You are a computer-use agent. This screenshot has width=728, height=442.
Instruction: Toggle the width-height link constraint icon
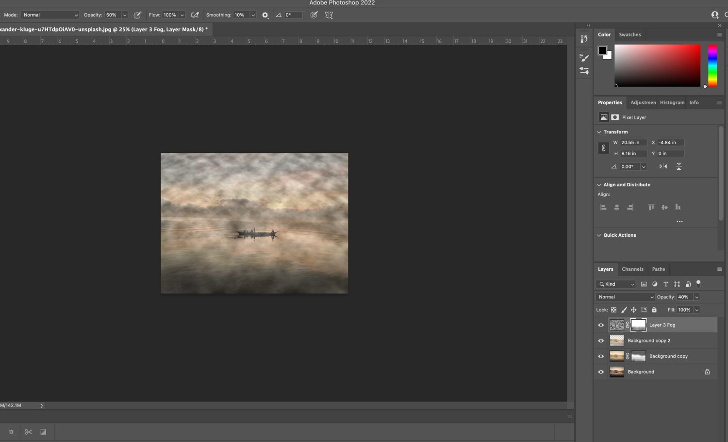pos(604,148)
